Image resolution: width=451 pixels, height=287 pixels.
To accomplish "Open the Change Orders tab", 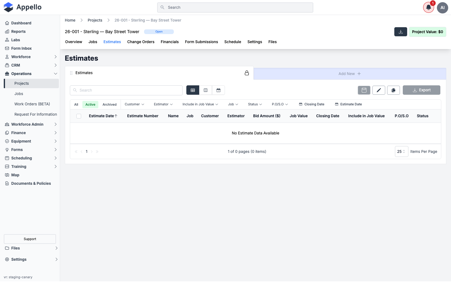I will click(141, 42).
